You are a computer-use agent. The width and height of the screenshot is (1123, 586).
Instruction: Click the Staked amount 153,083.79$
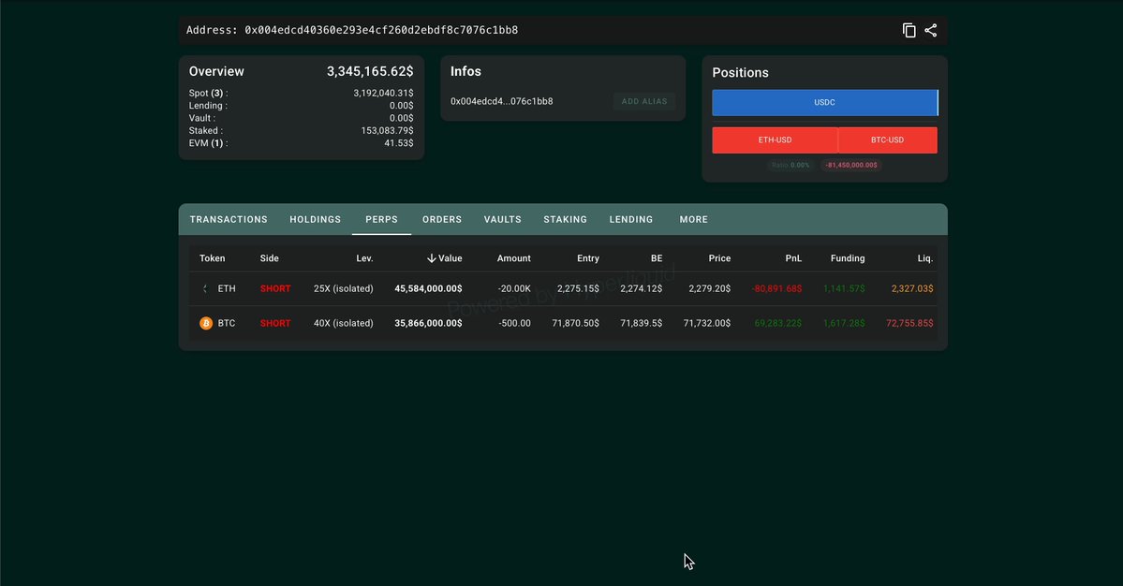coord(387,131)
